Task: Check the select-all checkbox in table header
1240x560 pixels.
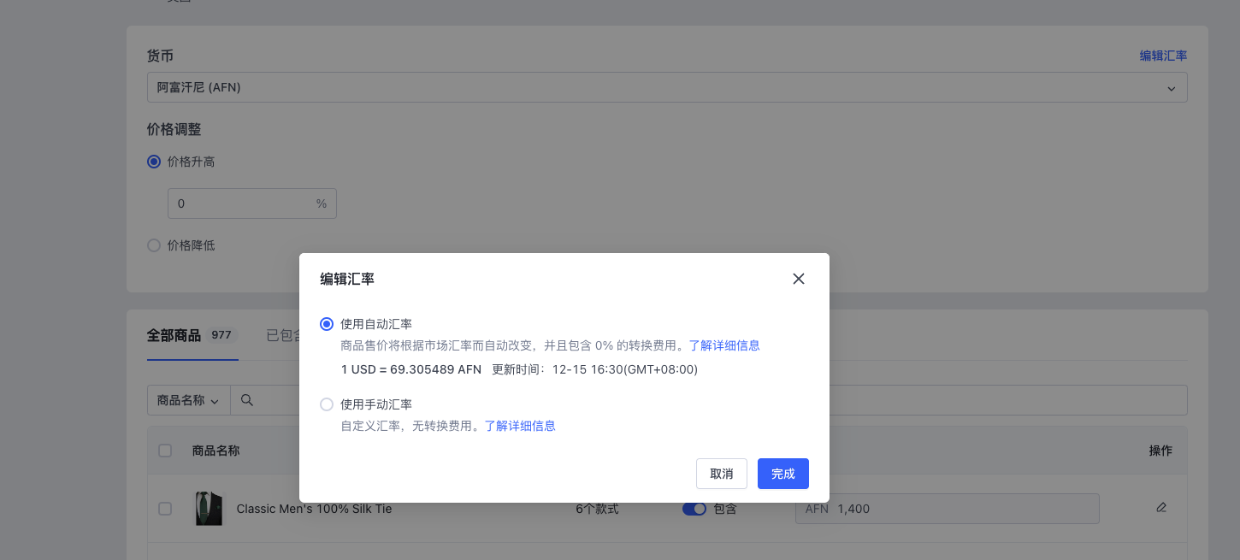Action: tap(165, 451)
